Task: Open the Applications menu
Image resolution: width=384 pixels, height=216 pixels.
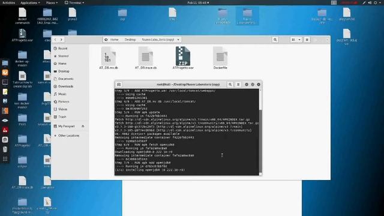Action: pyautogui.click(x=30, y=2)
